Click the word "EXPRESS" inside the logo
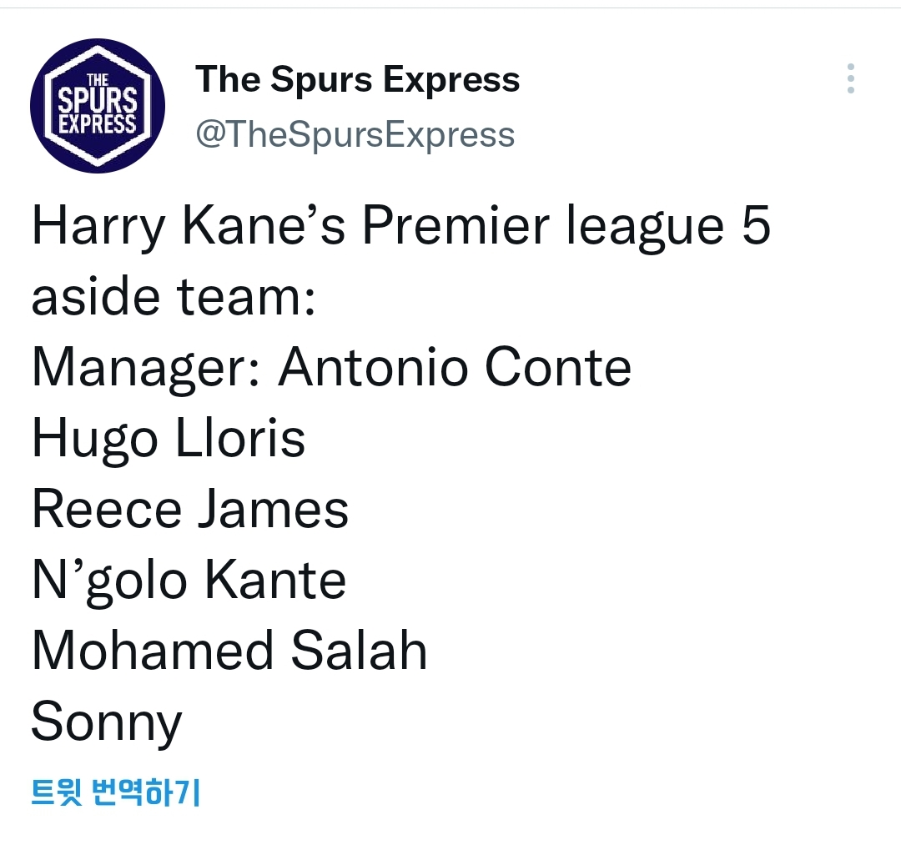Viewport: 901px width, 850px height. [98, 124]
